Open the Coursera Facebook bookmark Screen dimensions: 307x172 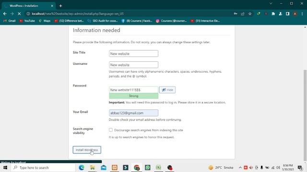pos(137,21)
